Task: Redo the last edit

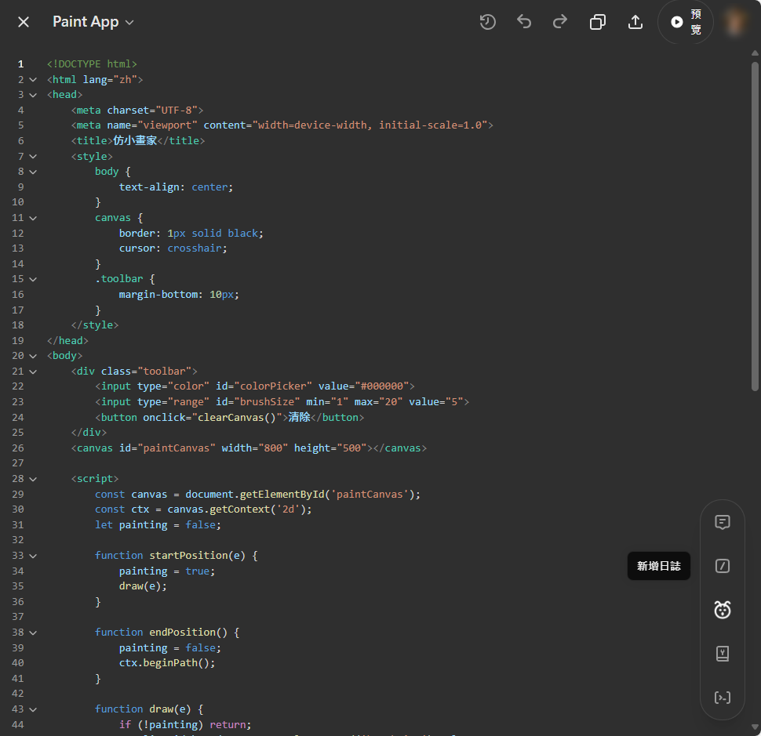Action: click(560, 22)
